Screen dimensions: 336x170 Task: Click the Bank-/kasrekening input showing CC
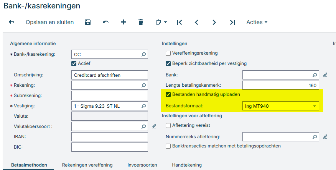pos(109,54)
